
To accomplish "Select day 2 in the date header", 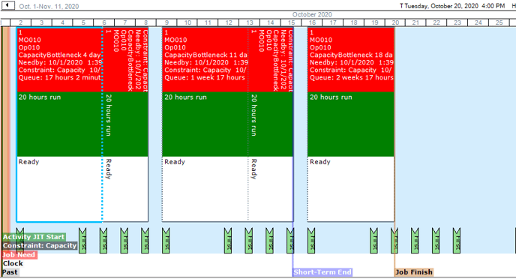I will tap(21, 22).
